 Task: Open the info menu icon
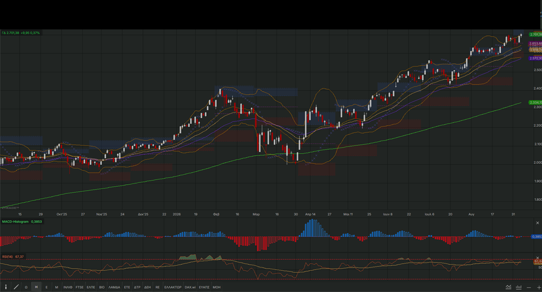[x=5, y=287]
